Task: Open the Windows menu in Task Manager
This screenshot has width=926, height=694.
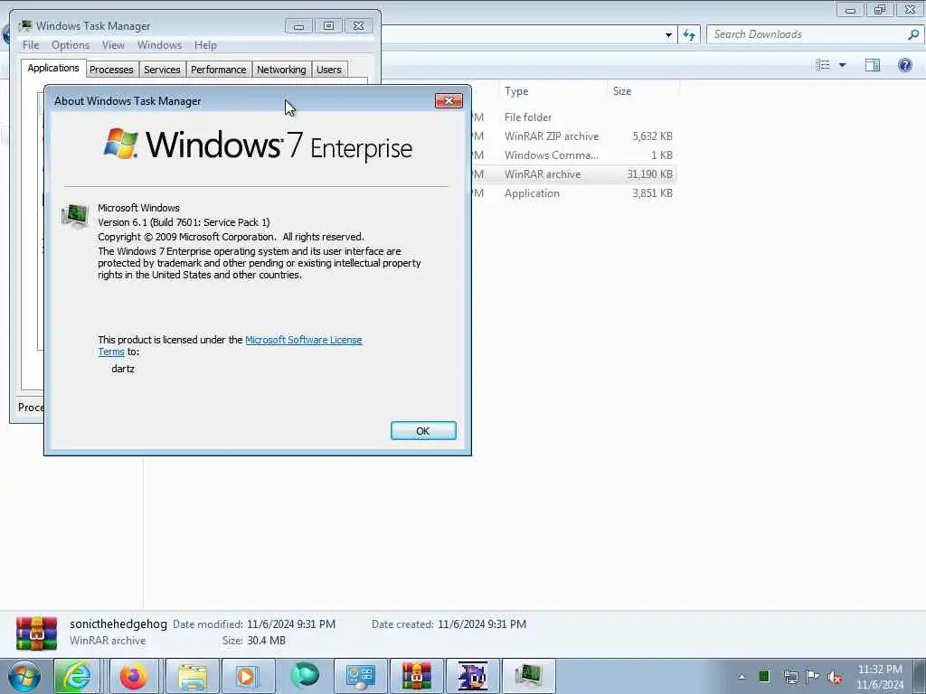Action: [159, 45]
